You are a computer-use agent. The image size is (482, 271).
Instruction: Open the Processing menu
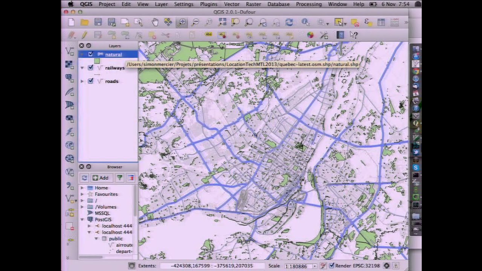click(x=309, y=4)
